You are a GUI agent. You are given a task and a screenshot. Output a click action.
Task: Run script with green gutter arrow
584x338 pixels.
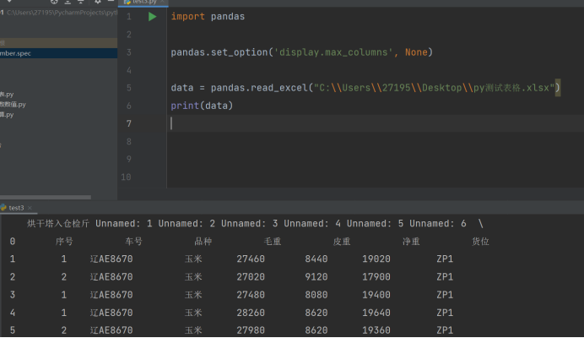coord(152,16)
